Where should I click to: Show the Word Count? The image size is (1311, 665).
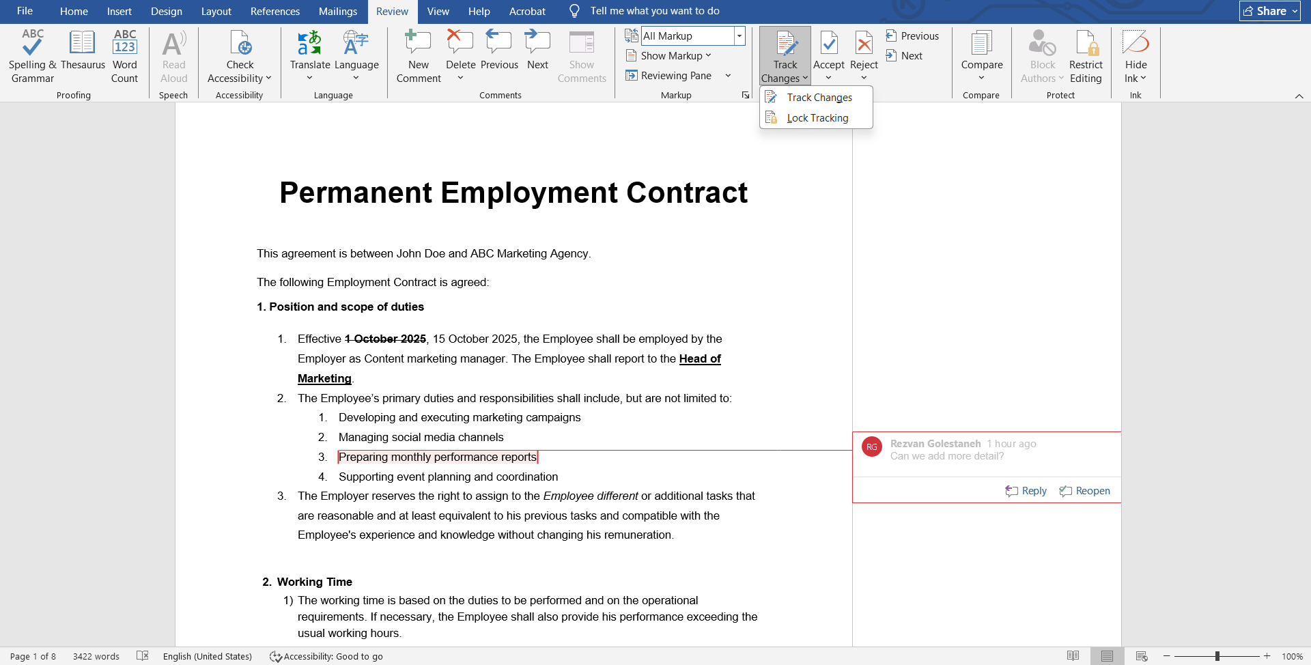(x=125, y=56)
